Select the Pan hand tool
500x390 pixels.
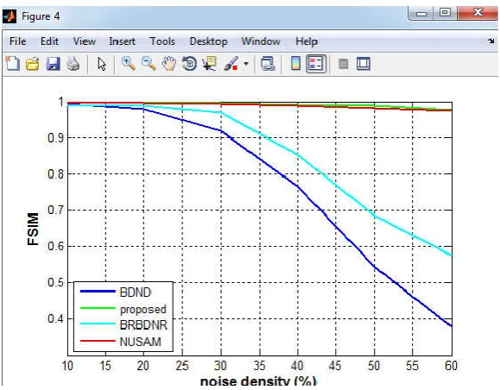(x=169, y=63)
